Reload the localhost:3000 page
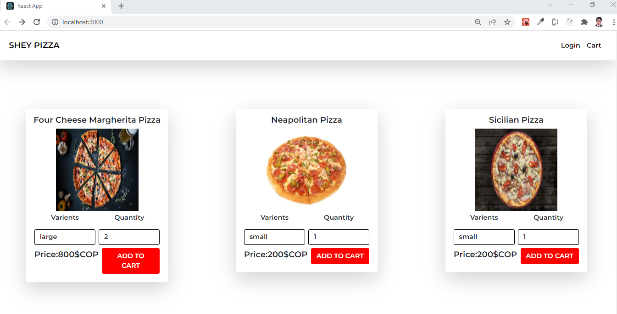617x314 pixels. (x=37, y=22)
